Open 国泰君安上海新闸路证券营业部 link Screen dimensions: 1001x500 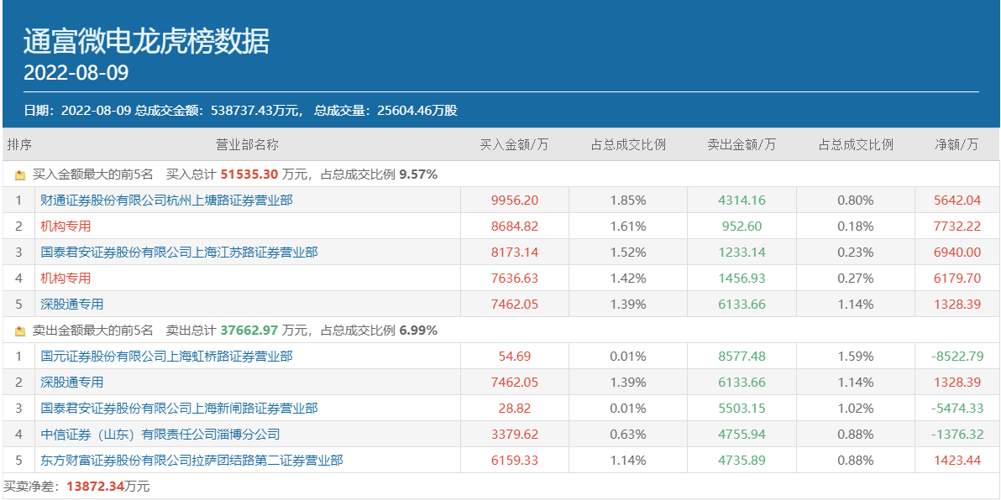click(179, 409)
